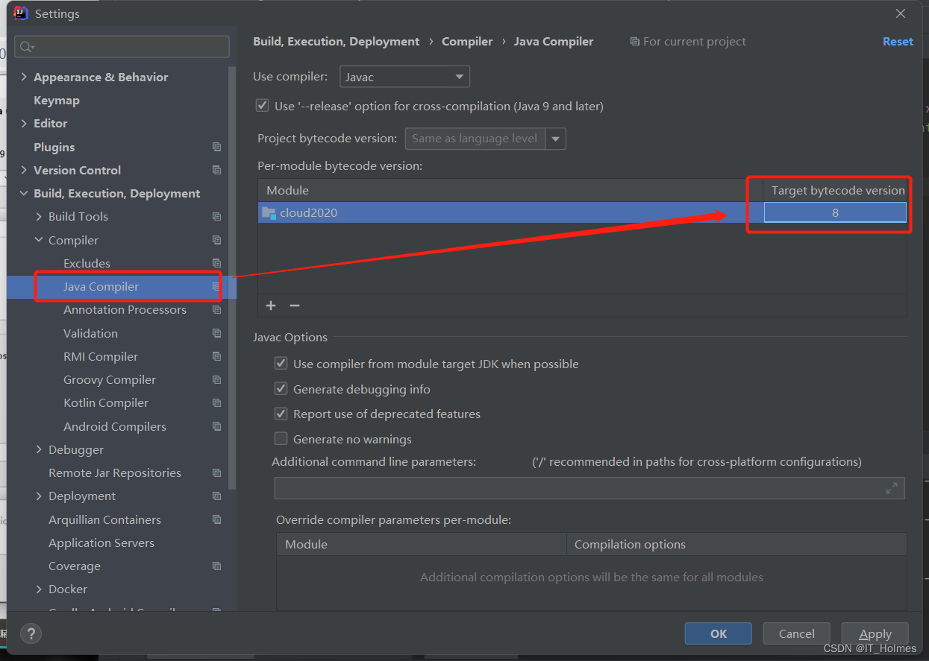Click the project-level icon next to Excludes
Screen dimensions: 929x661
tap(216, 263)
